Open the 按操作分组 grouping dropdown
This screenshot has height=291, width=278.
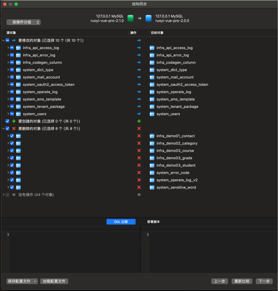click(23, 22)
